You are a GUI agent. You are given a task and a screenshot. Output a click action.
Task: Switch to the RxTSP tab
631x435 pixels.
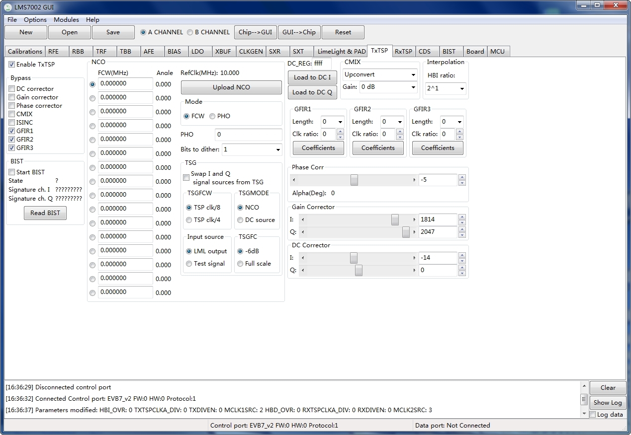point(403,52)
